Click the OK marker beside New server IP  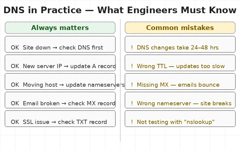pos(15,66)
